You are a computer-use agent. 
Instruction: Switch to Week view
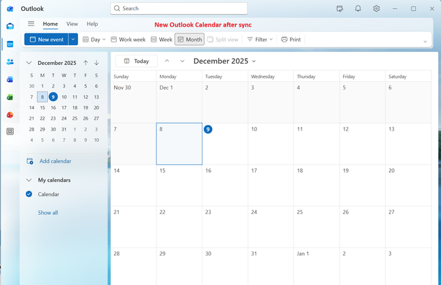pyautogui.click(x=162, y=40)
